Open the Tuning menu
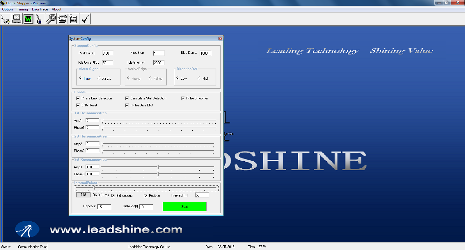 click(x=22, y=9)
